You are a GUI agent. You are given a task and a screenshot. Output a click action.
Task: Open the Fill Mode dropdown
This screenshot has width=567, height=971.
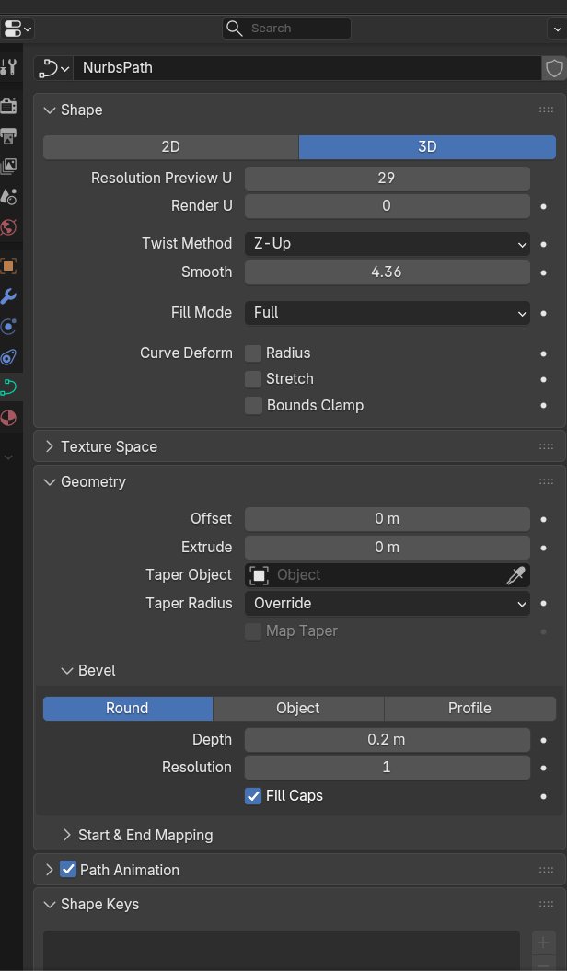click(x=387, y=313)
